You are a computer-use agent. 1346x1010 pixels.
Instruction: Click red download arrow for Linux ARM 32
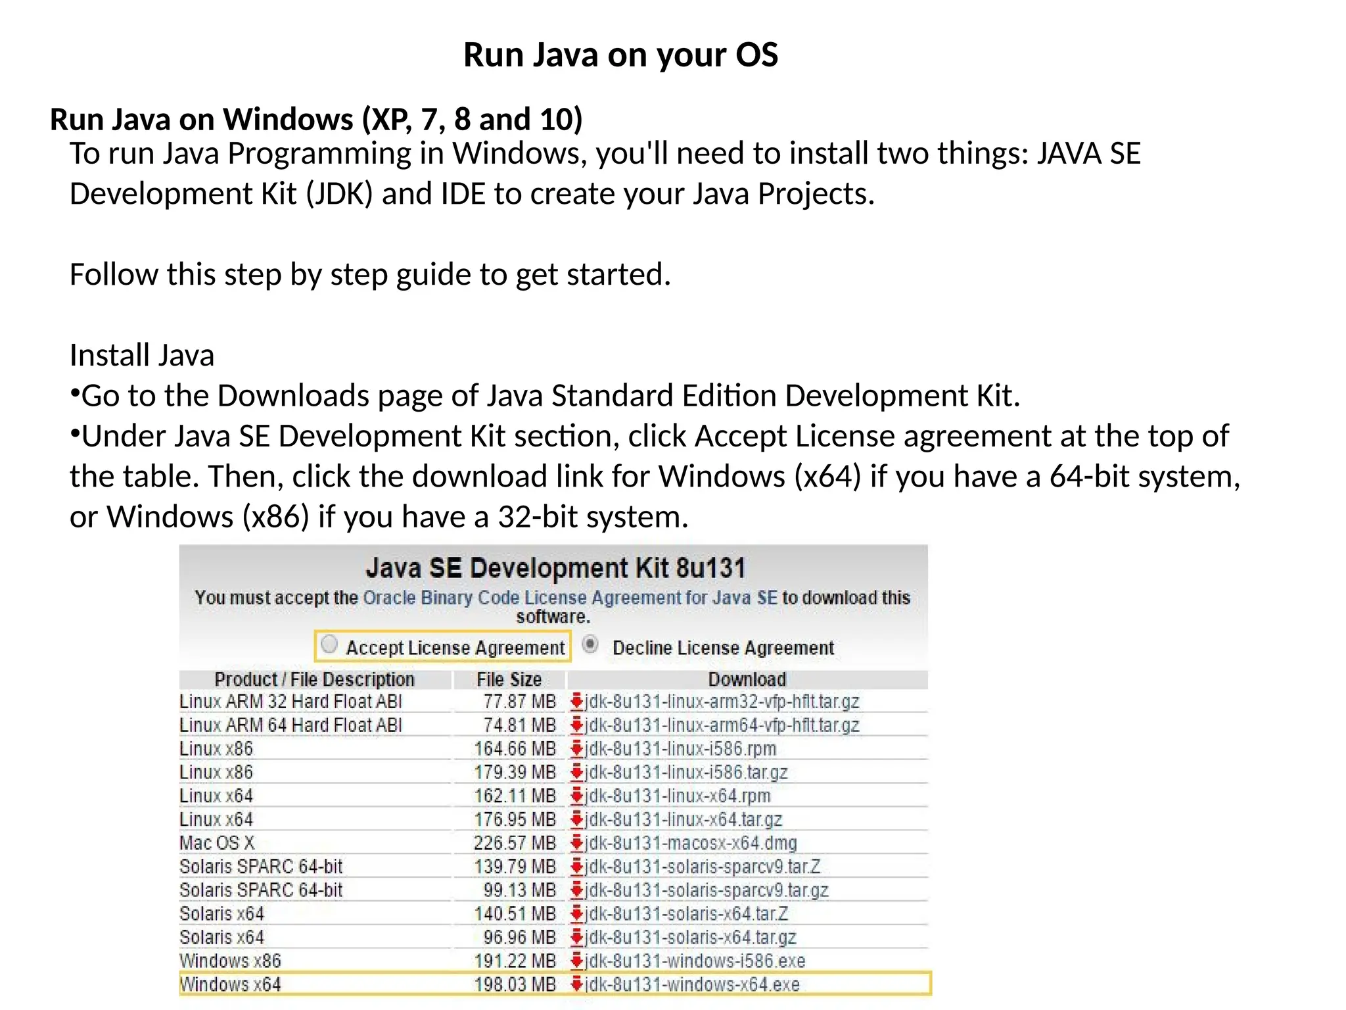[577, 702]
